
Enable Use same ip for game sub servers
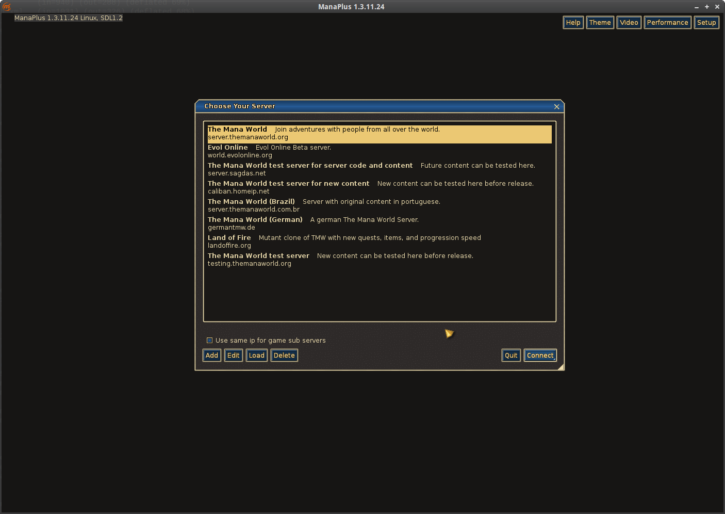[x=209, y=340]
